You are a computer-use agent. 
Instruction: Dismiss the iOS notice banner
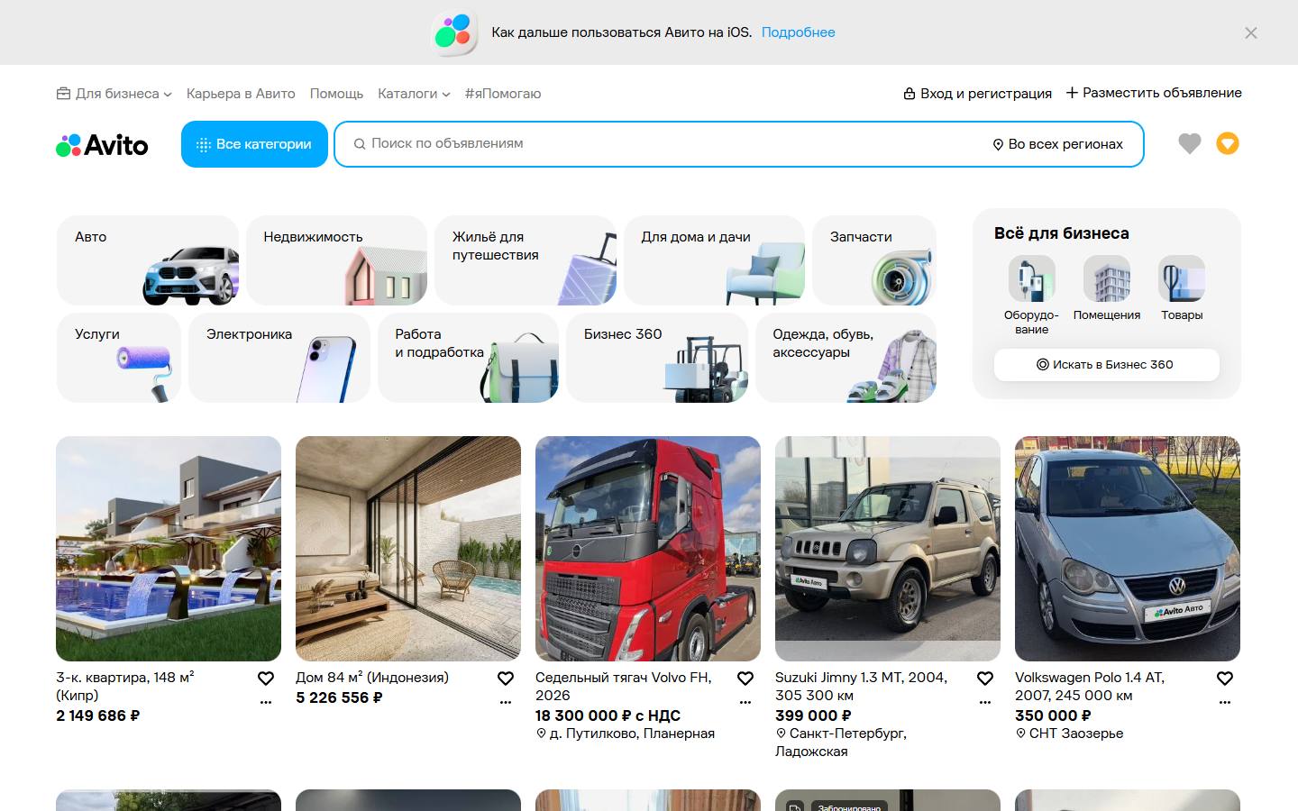tap(1250, 32)
